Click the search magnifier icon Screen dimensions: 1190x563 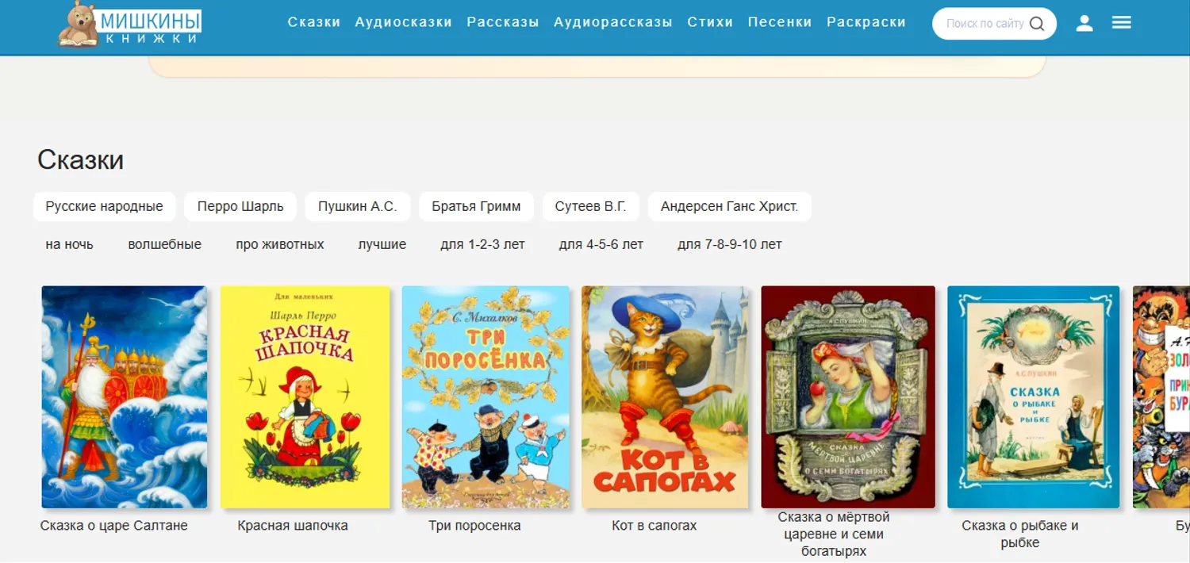[x=1037, y=24]
